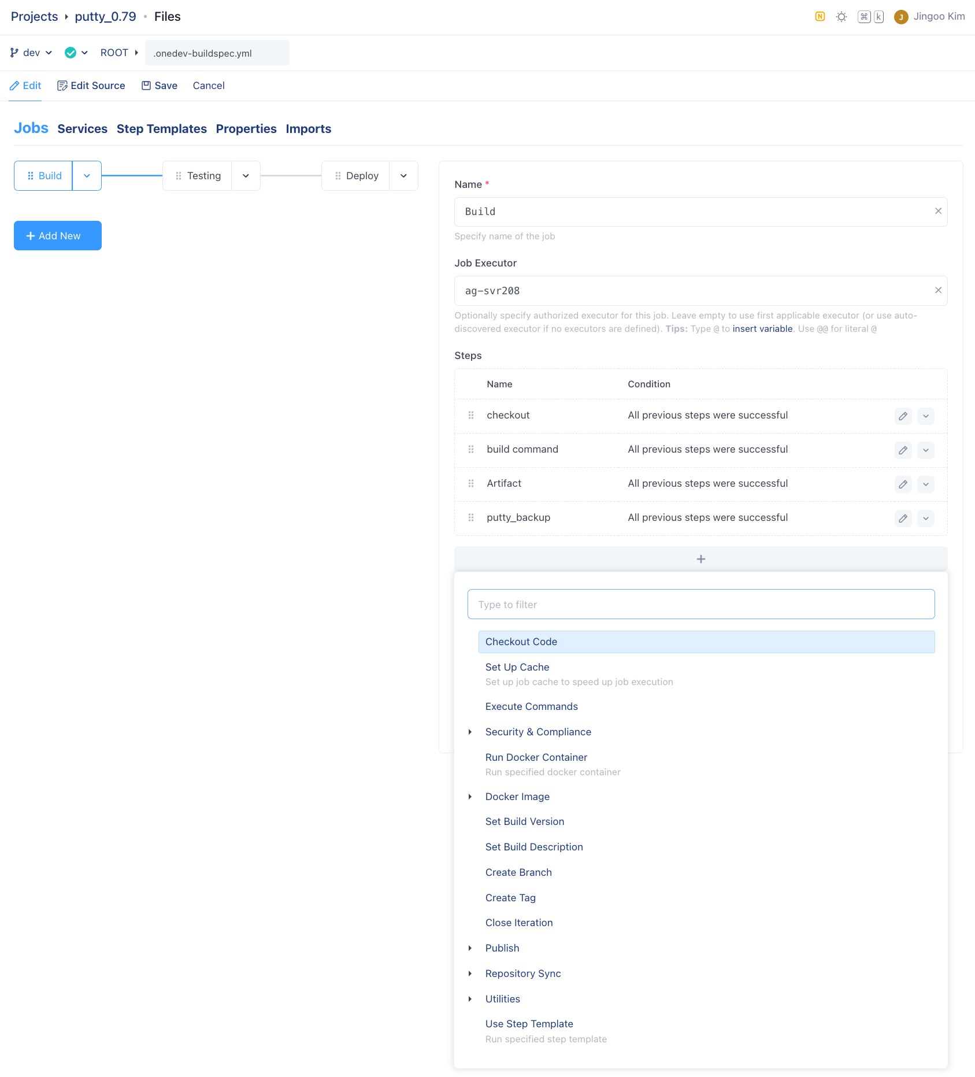Select Execute Commands from step list

(x=532, y=706)
